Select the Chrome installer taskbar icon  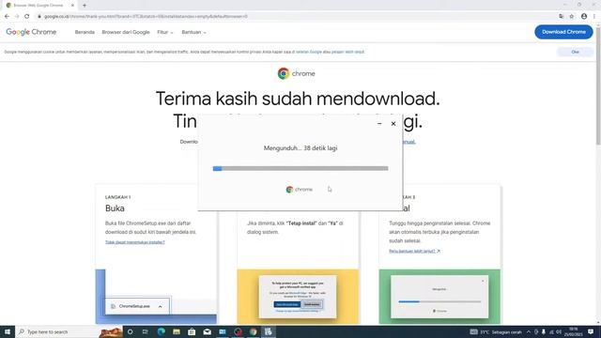point(269,331)
